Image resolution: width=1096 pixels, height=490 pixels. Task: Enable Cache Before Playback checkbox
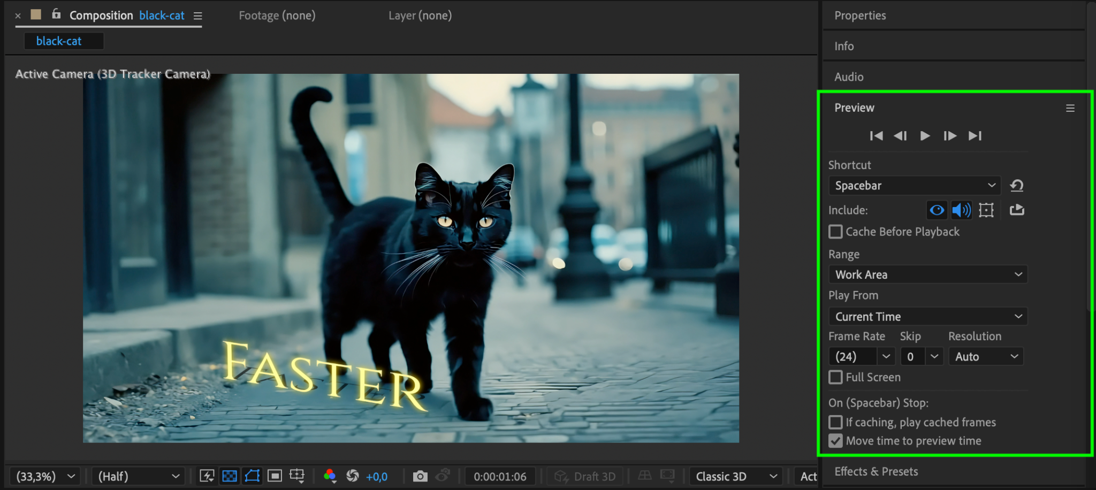point(835,232)
